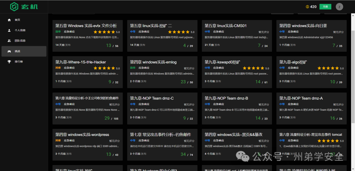This screenshot has height=171, width=355.
Task: Open 第五章 linux实战-挖矿 二 challenge
Action: [x=162, y=36]
